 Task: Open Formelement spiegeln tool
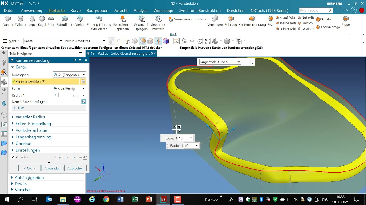point(123,23)
